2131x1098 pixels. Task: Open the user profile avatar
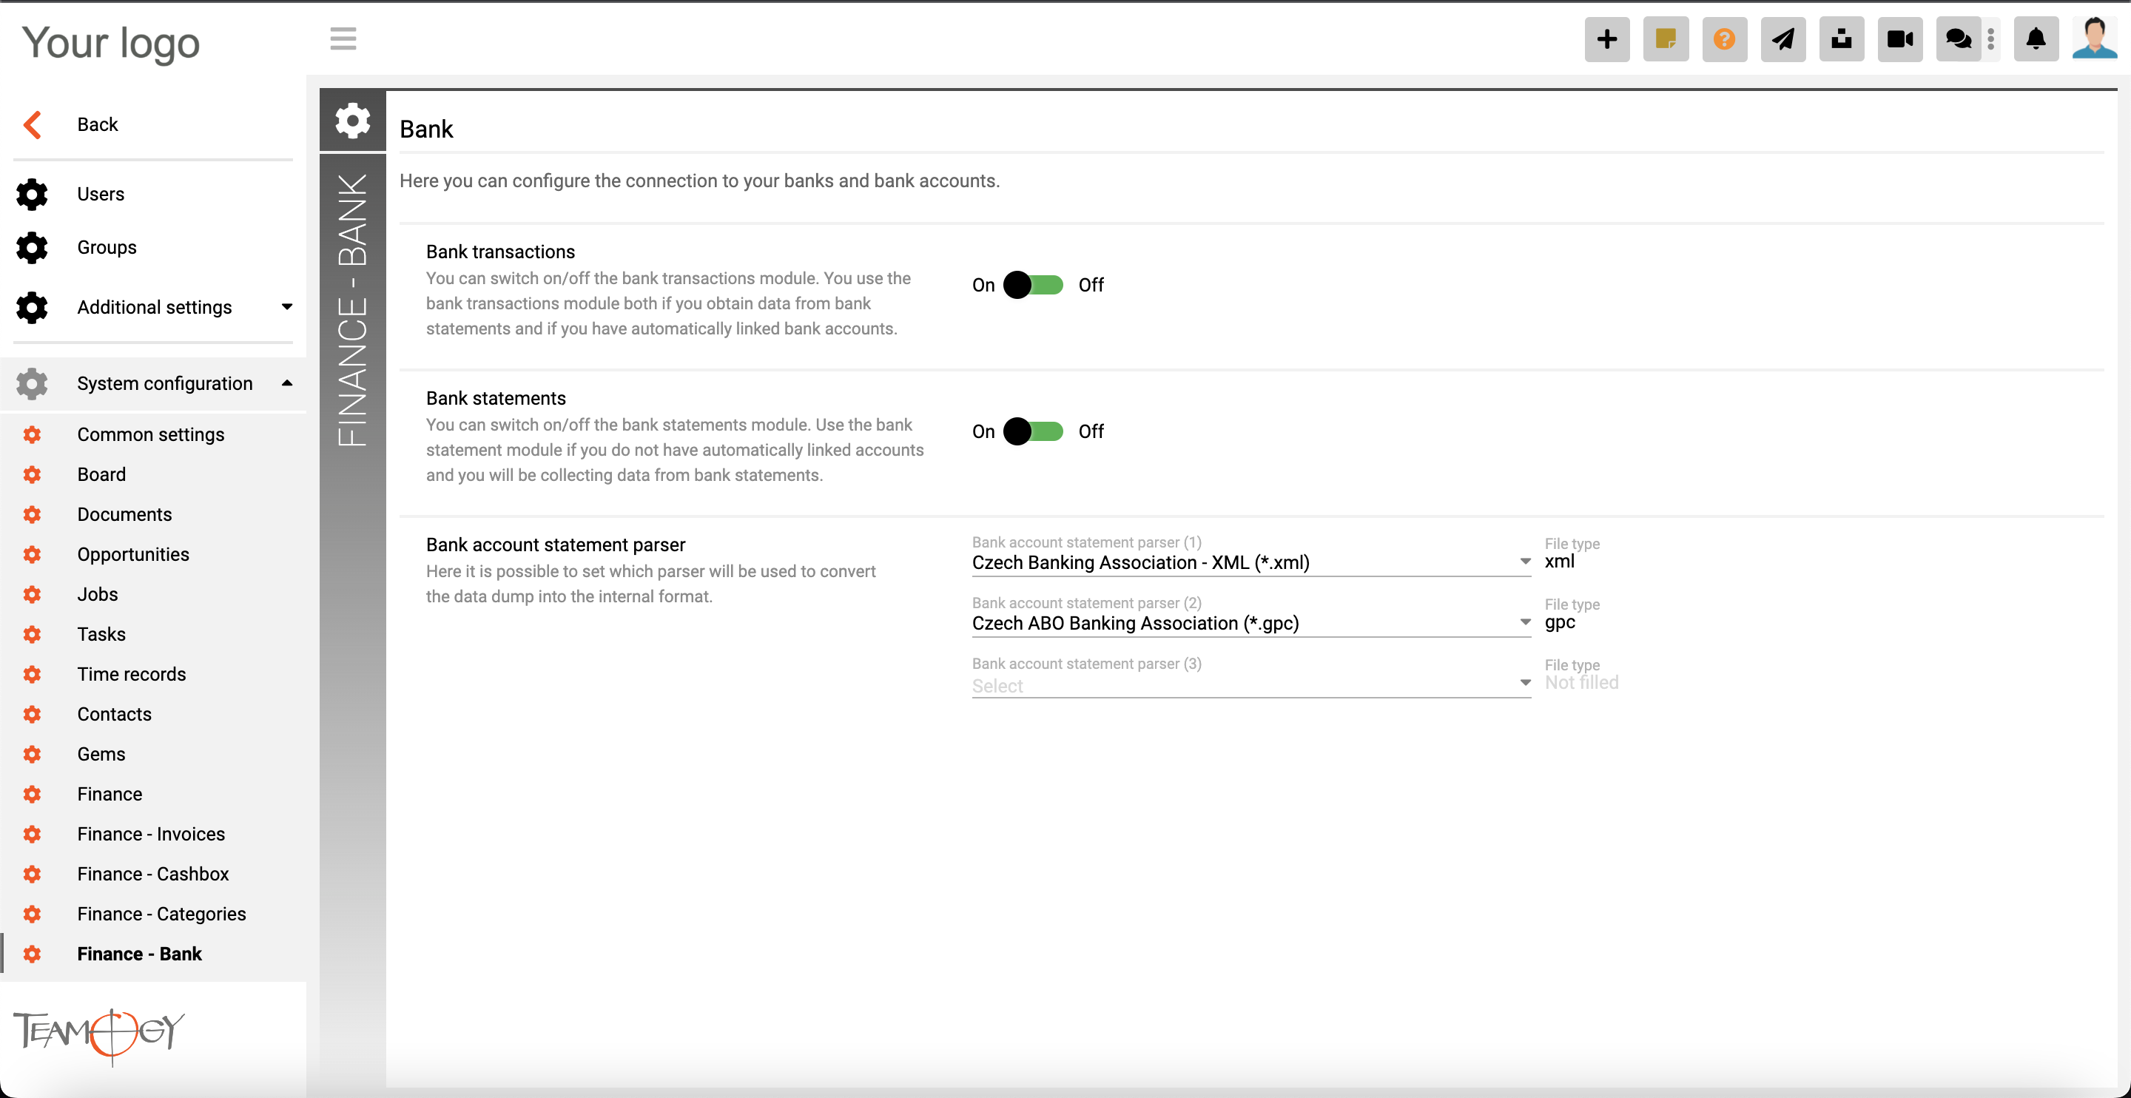pos(2094,39)
